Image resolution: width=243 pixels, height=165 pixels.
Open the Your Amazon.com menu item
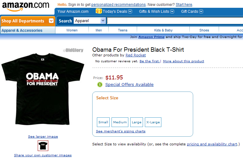click(73, 12)
